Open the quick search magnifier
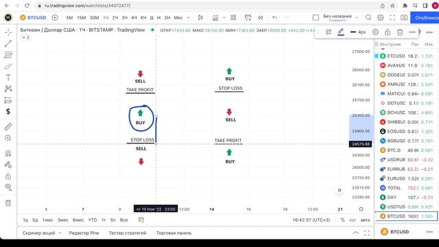The height and width of the screenshot is (247, 439). 368,18
